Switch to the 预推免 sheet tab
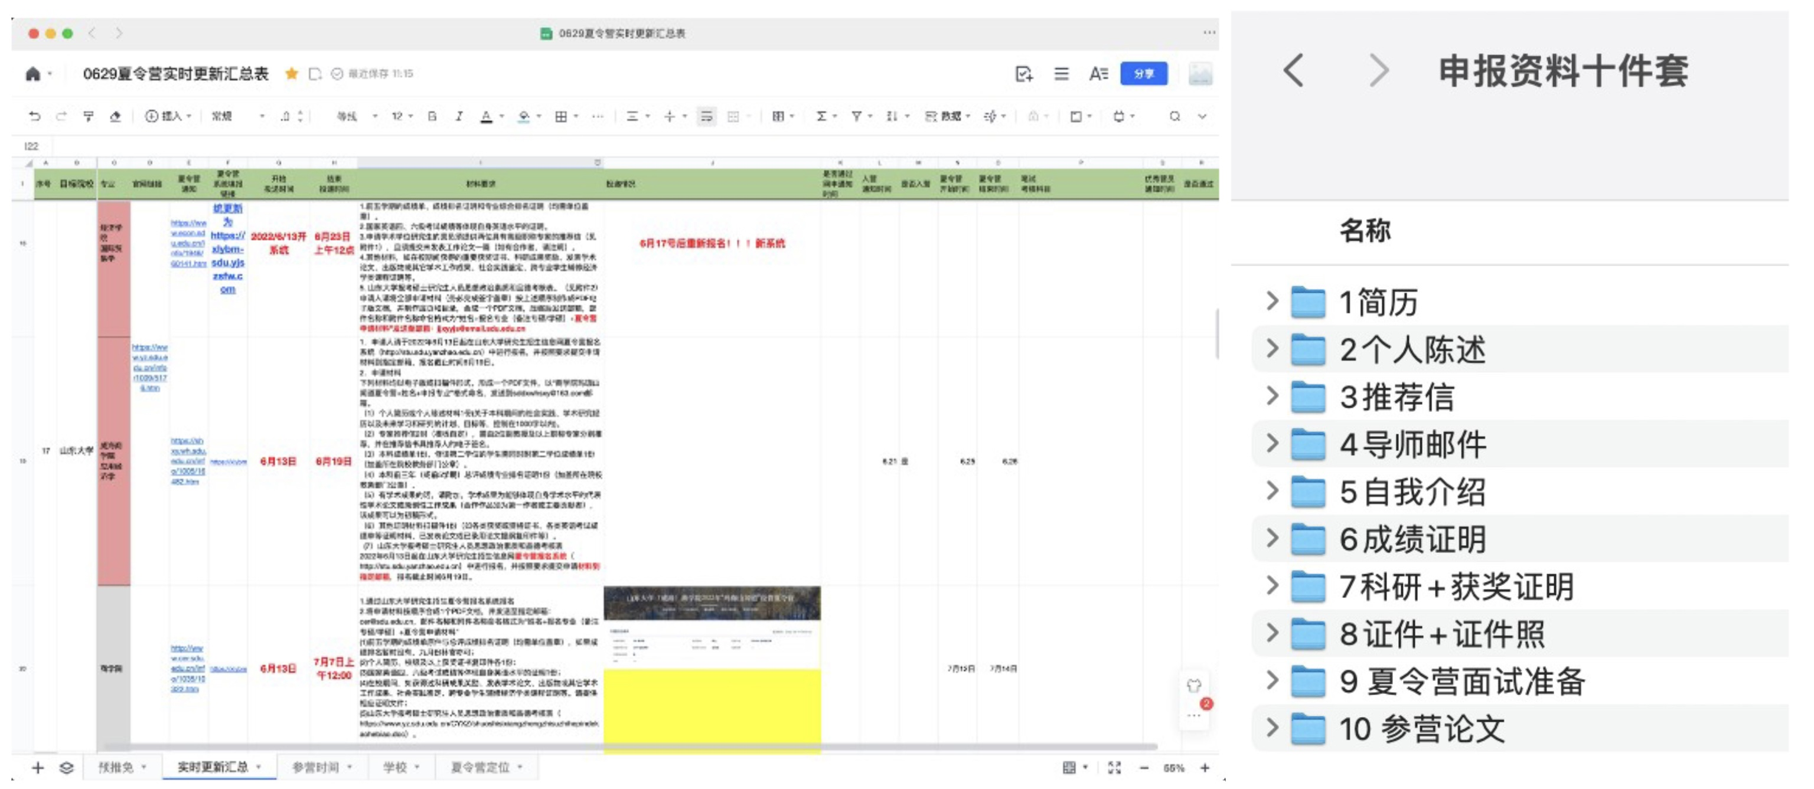 click(116, 767)
